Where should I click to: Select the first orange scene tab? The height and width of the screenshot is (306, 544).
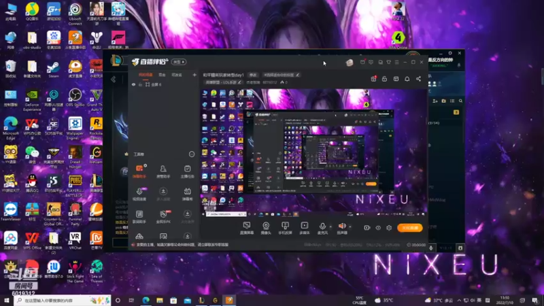[146, 75]
